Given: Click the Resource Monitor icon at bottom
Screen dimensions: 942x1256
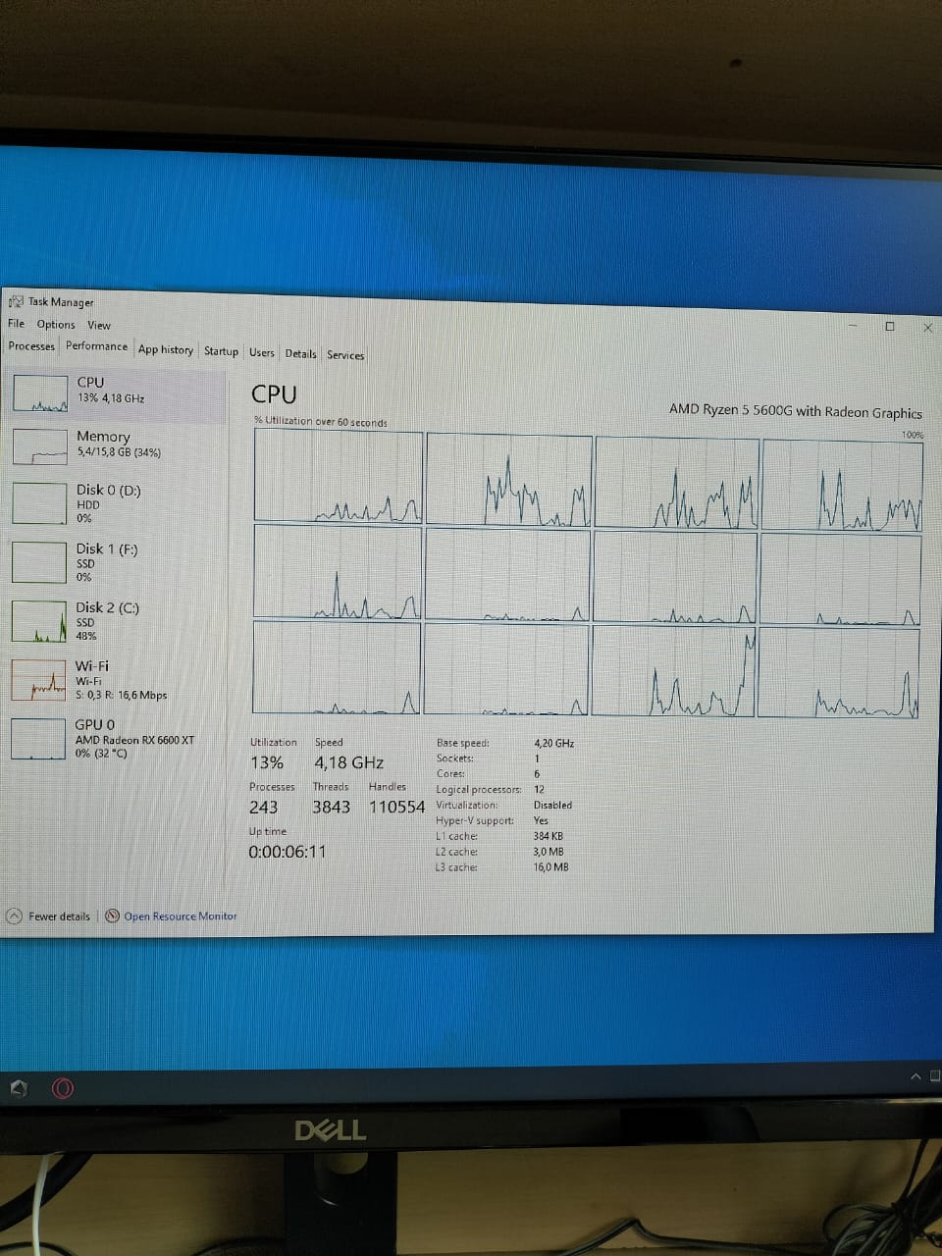Looking at the screenshot, I should point(112,916).
